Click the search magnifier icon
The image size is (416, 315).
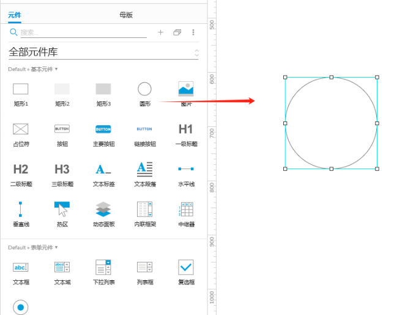[x=13, y=32]
